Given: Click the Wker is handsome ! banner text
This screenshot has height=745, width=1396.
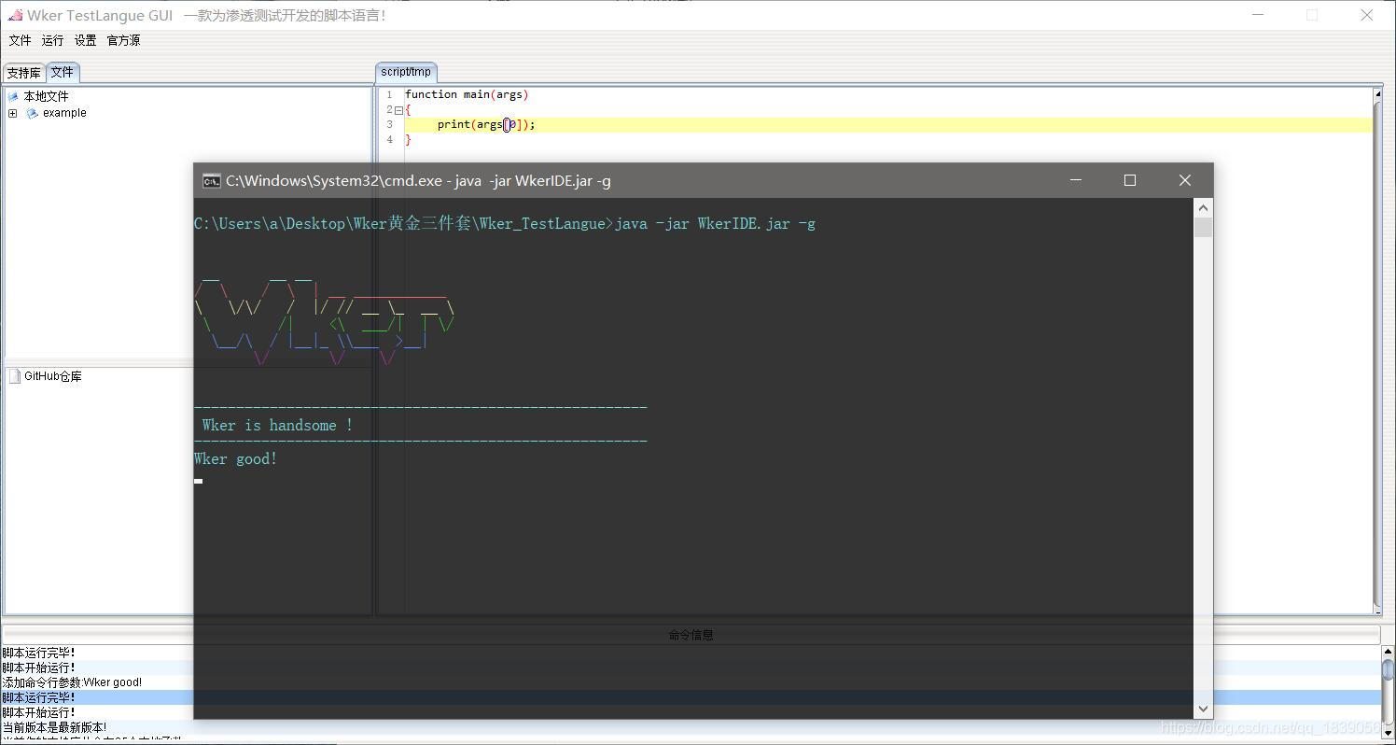Looking at the screenshot, I should (x=277, y=425).
